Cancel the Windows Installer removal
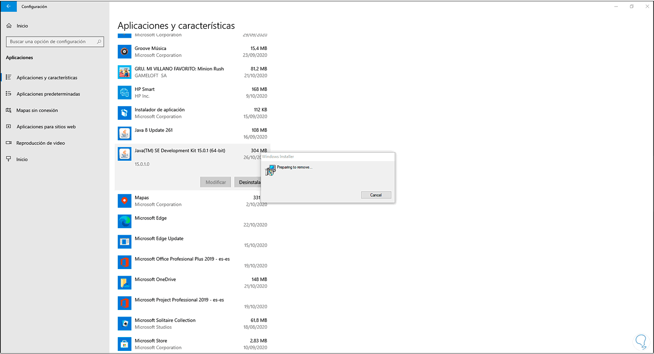The width and height of the screenshot is (654, 354). (376, 195)
